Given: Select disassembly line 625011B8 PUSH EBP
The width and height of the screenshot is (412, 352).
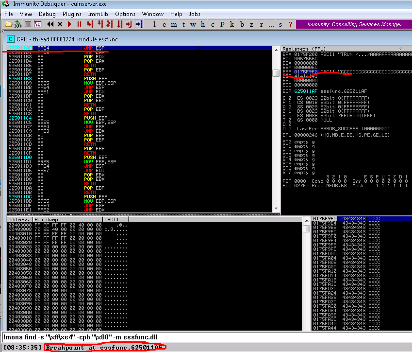Looking at the screenshot, I should [x=139, y=78].
